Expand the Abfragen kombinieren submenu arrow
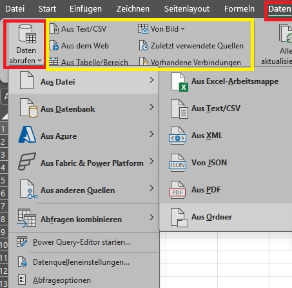This screenshot has height=288, width=292. click(x=151, y=218)
